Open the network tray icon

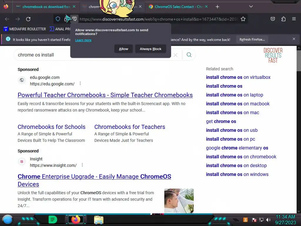pos(261,220)
